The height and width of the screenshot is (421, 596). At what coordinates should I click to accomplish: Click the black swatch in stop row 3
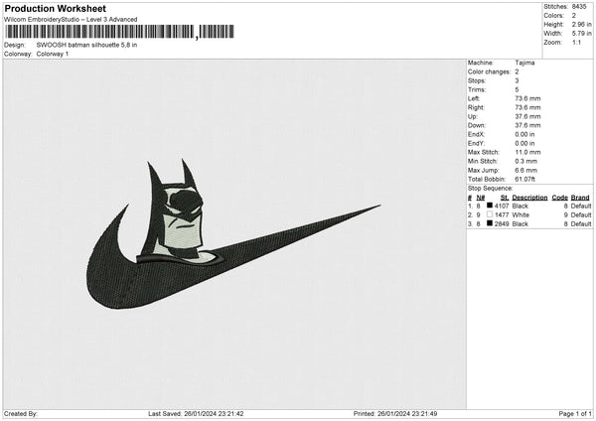[490, 223]
